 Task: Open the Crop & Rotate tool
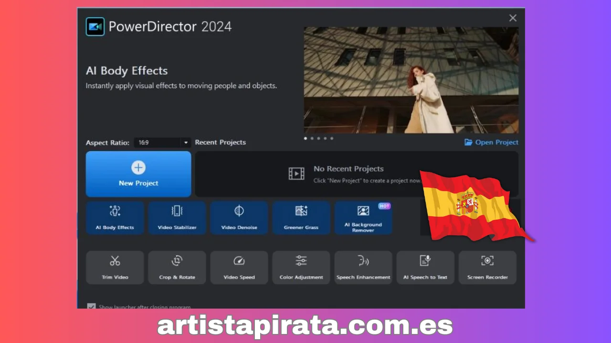[177, 268]
